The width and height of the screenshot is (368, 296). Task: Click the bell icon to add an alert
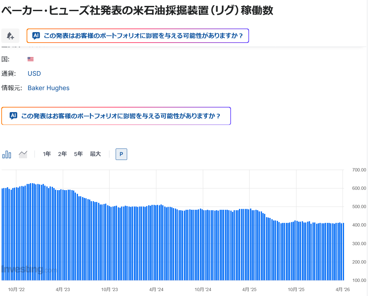pyautogui.click(x=10, y=36)
